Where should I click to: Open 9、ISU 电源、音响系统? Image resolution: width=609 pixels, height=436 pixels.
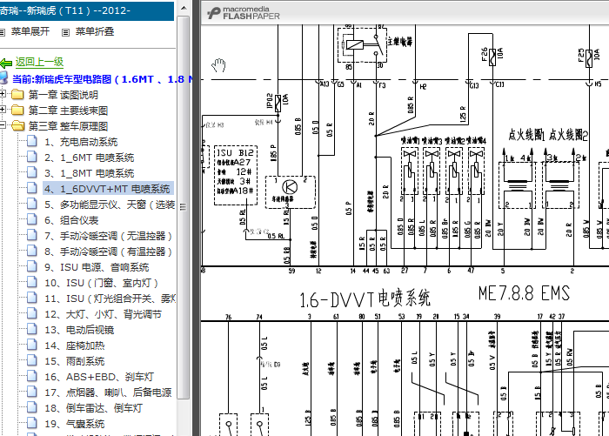(x=97, y=267)
